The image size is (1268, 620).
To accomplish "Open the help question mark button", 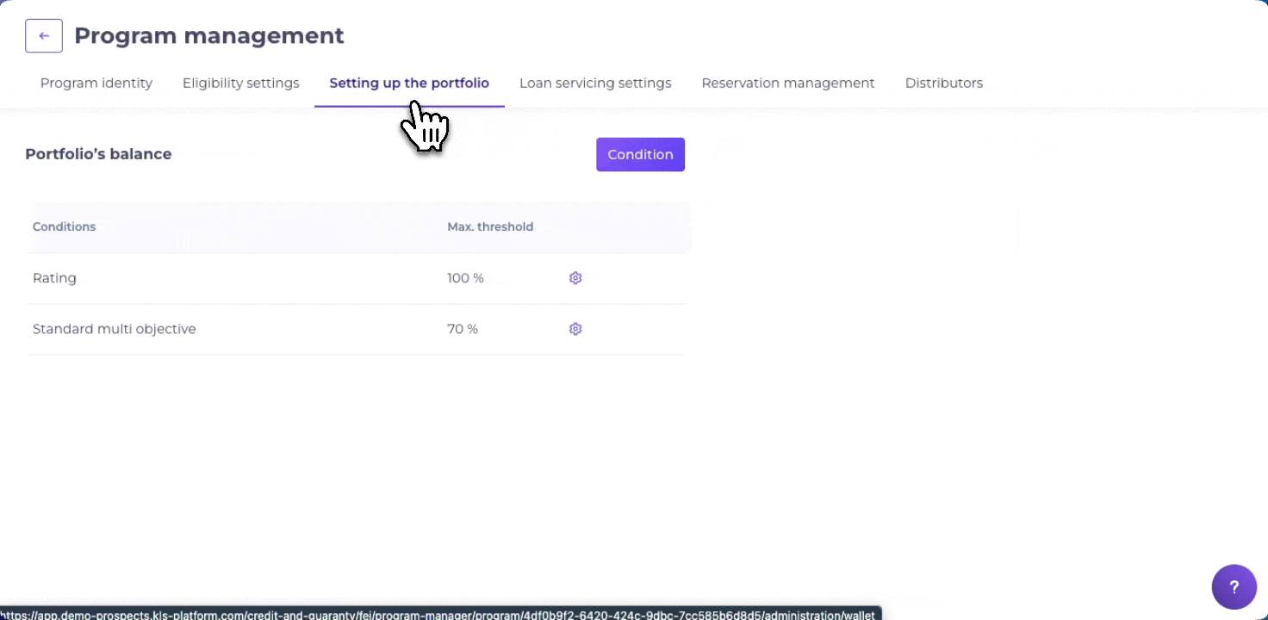I will pyautogui.click(x=1234, y=587).
